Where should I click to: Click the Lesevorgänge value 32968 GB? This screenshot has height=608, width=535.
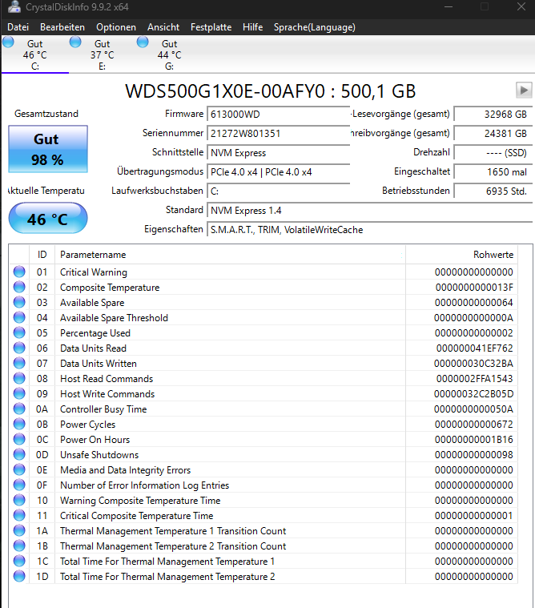[x=493, y=115]
